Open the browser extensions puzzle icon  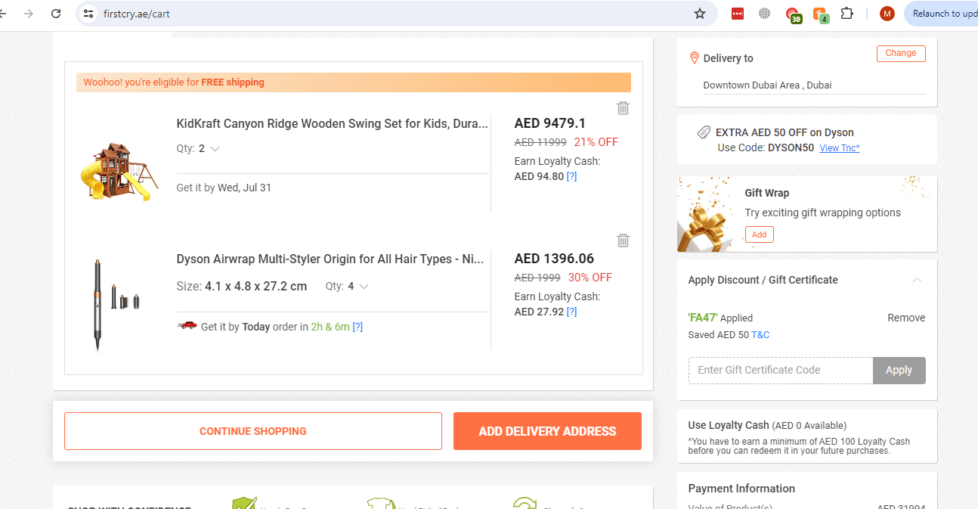847,14
